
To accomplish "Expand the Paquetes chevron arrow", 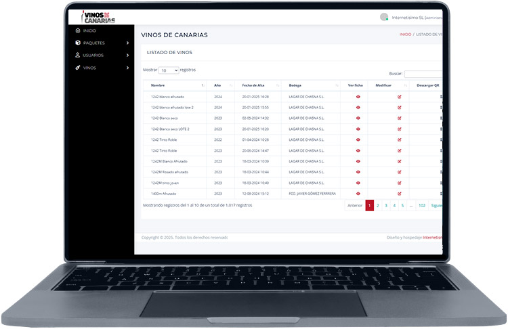I will [x=127, y=43].
